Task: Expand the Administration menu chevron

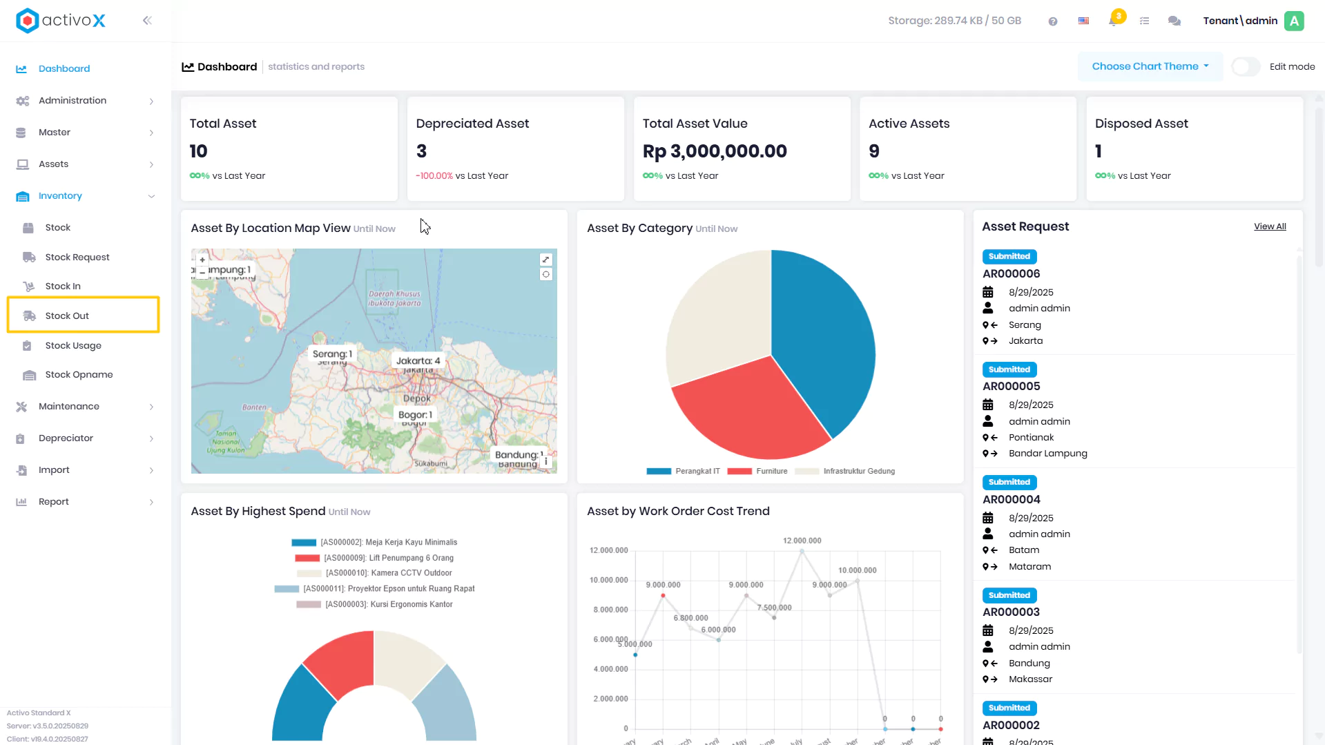Action: (151, 101)
